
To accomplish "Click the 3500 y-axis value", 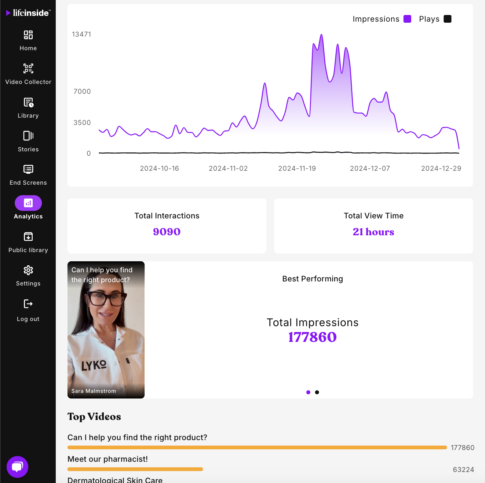I will point(82,123).
